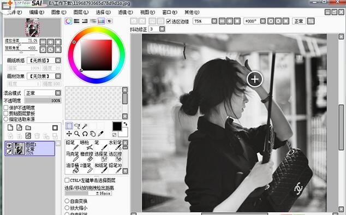This screenshot has height=215, width=346.
Task: Choose the 铅笔 pencil brush
Action: click(x=72, y=145)
